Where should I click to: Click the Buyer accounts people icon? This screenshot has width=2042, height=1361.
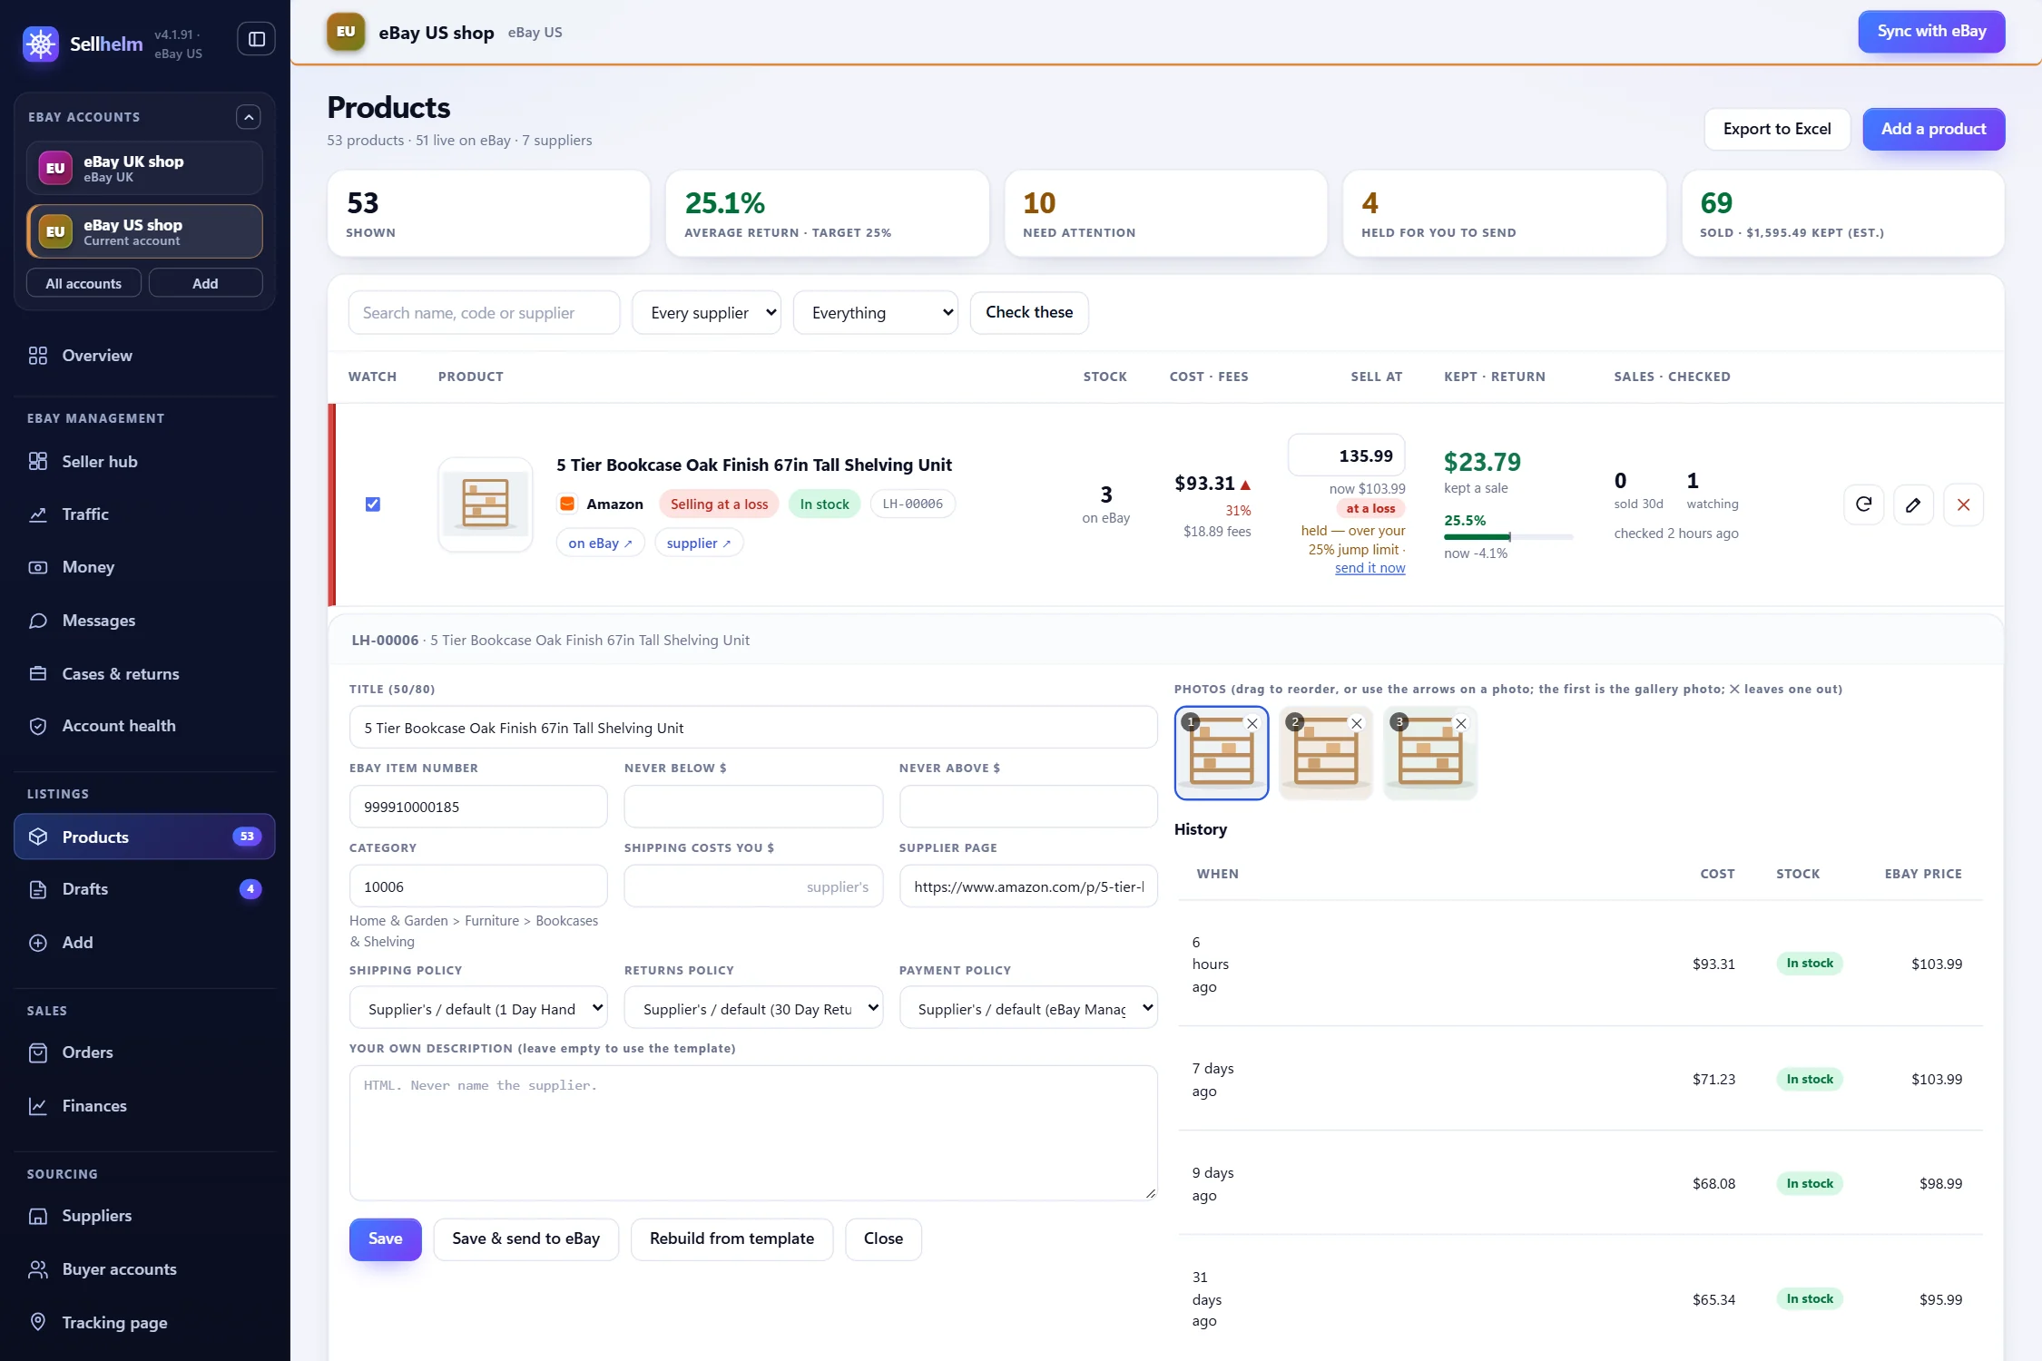[38, 1269]
